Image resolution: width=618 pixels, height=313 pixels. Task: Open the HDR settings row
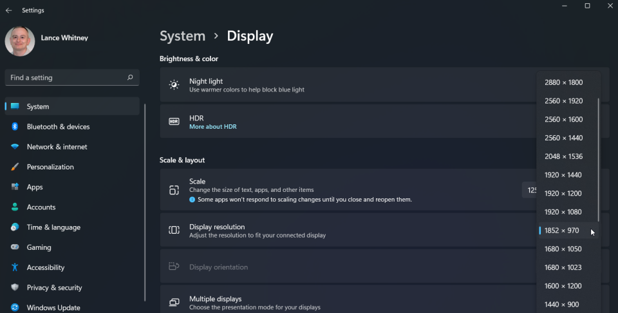[x=348, y=122]
